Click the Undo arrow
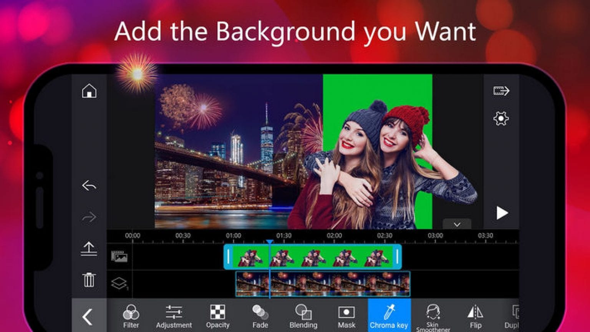The height and width of the screenshot is (332, 590). [89, 186]
